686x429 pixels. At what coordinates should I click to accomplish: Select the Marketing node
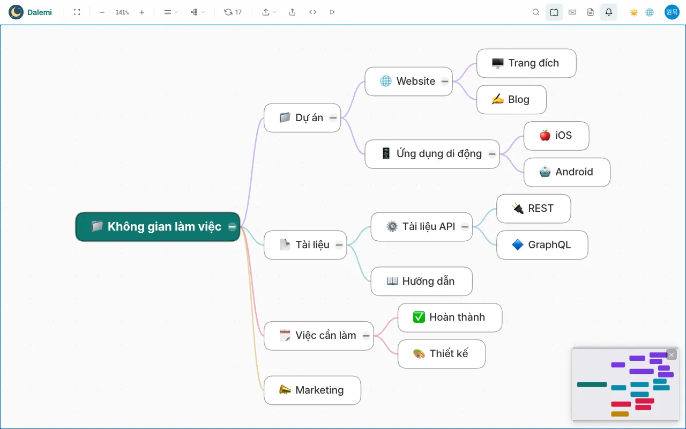click(x=312, y=390)
